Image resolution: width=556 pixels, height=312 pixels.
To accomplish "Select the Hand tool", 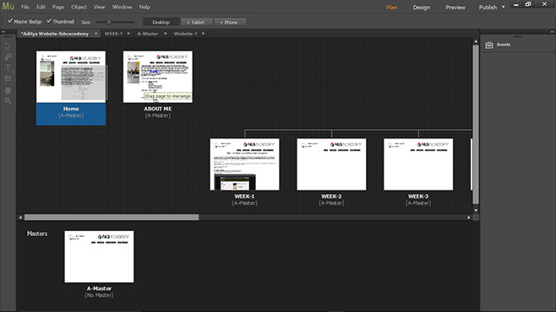I will [8, 90].
